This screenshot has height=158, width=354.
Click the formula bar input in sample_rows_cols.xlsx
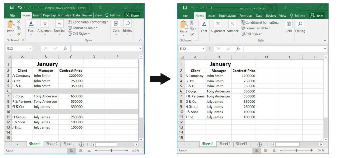104,49
